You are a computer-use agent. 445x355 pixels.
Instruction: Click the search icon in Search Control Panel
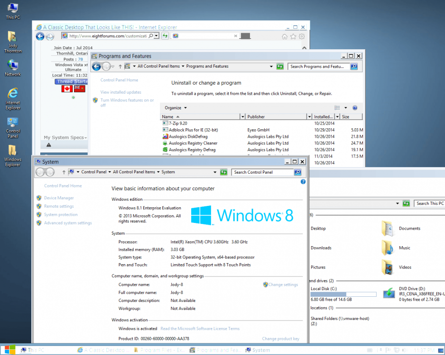(297, 172)
